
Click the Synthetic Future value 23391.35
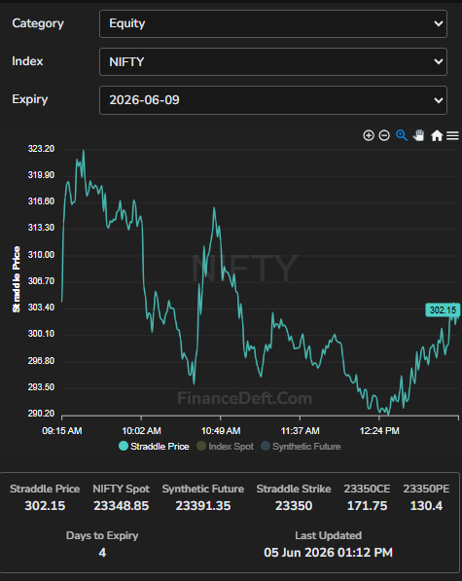pyautogui.click(x=203, y=506)
